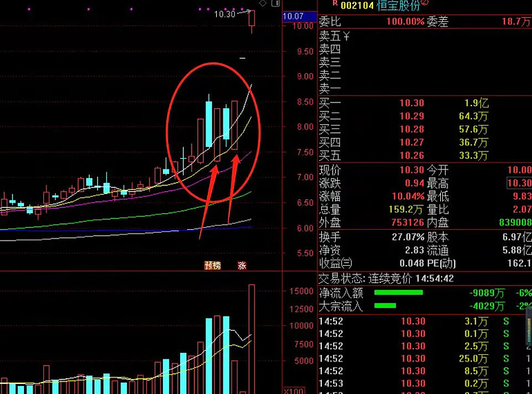Click the 买二 volume 64.3万
Viewport: 532px width, 394px height.
[473, 116]
